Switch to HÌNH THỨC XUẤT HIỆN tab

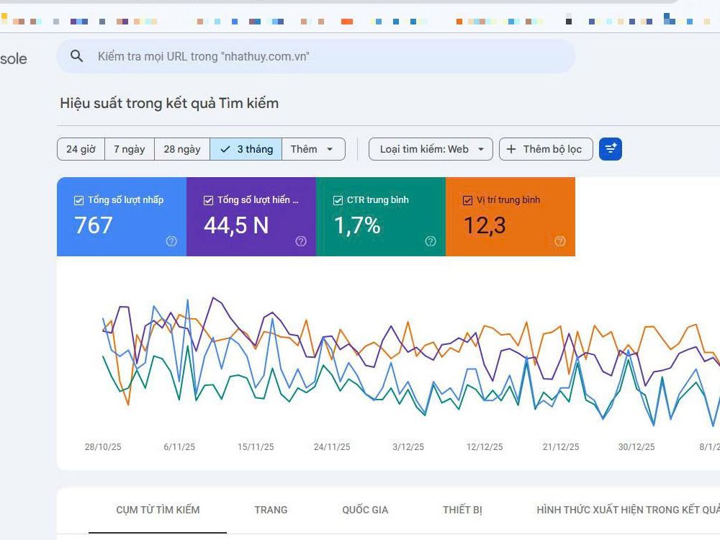tap(628, 510)
